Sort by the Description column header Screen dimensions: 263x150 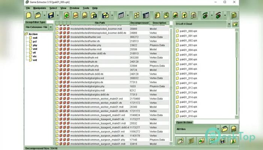coord(159,23)
